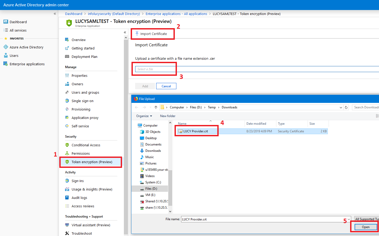Collapse the application menu blade
The image size is (379, 236).
[x=125, y=32]
